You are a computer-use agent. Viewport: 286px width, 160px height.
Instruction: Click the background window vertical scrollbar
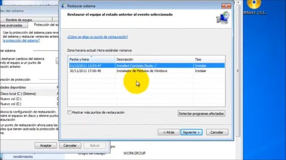(x=238, y=71)
